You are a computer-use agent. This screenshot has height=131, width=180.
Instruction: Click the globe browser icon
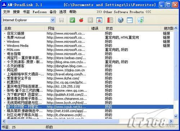pos(121,20)
